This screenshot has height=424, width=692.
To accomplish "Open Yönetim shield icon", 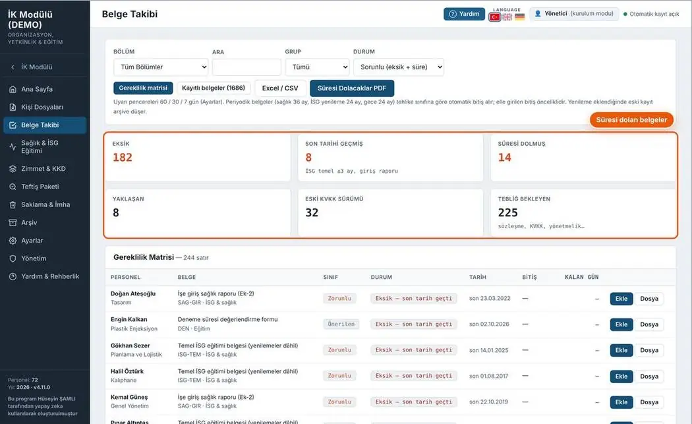I will (13, 258).
